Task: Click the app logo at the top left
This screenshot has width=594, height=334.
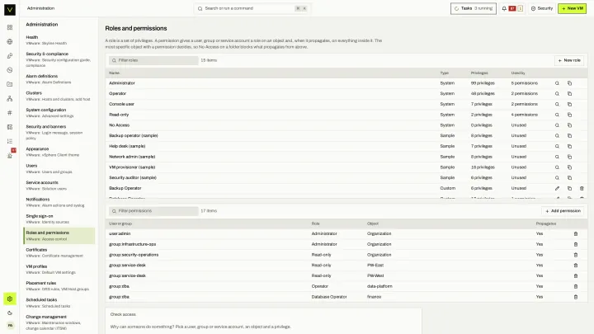Action: (10, 9)
